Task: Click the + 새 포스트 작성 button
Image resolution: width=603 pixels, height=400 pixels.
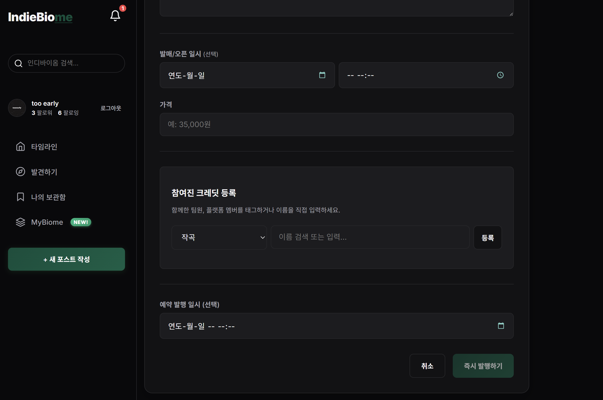Action: tap(66, 259)
